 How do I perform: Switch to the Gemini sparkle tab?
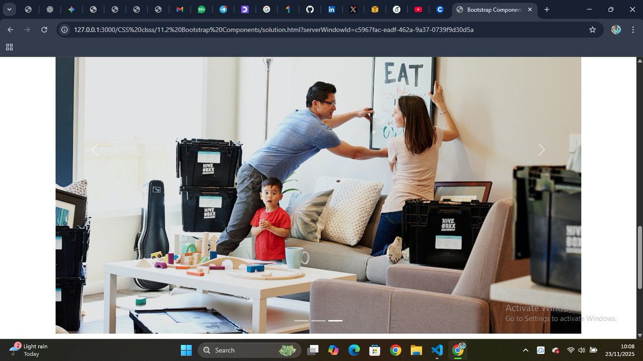point(71,10)
